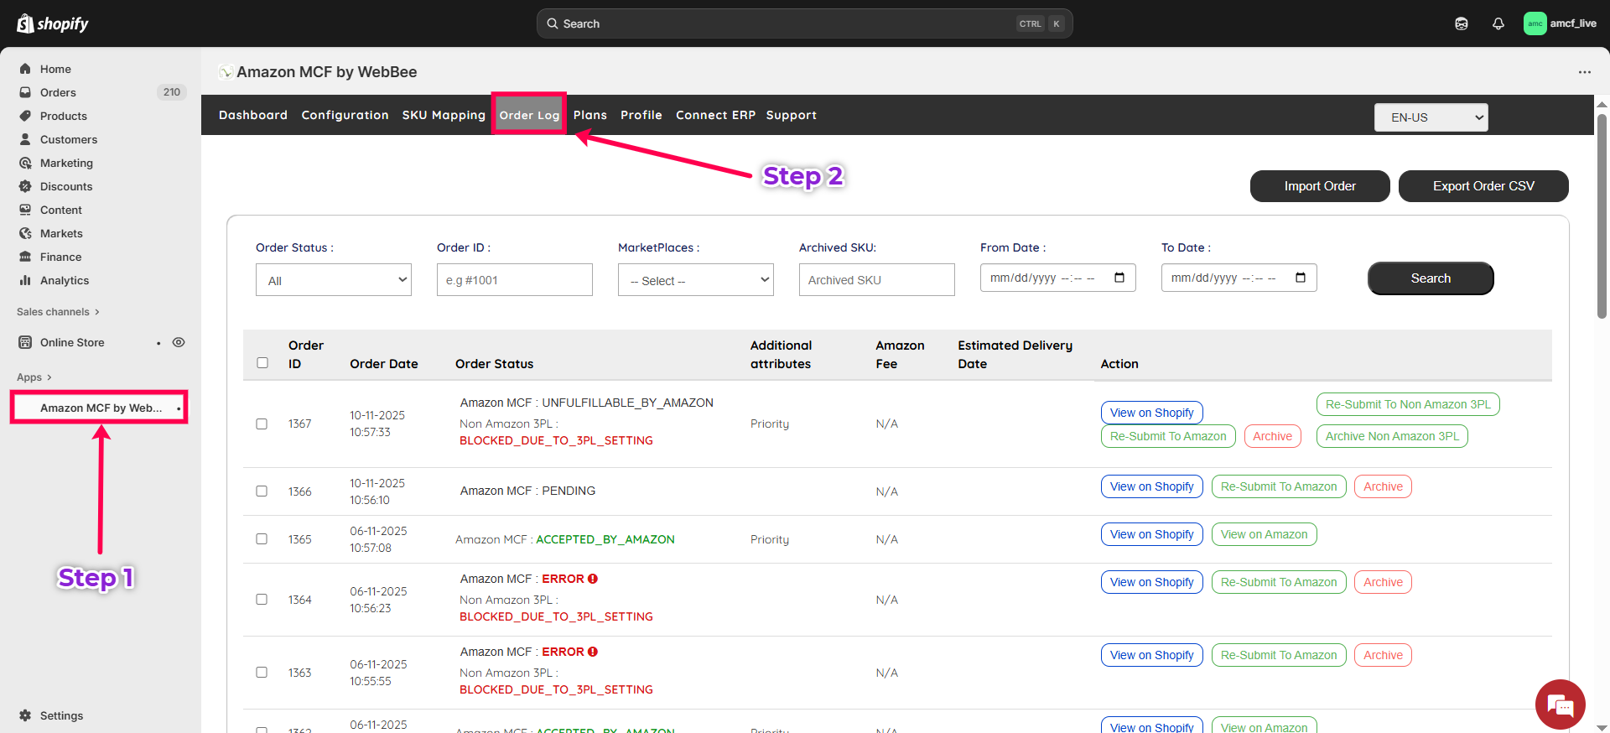Click the Order ID input field
Image resolution: width=1610 pixels, height=733 pixels.
point(514,280)
